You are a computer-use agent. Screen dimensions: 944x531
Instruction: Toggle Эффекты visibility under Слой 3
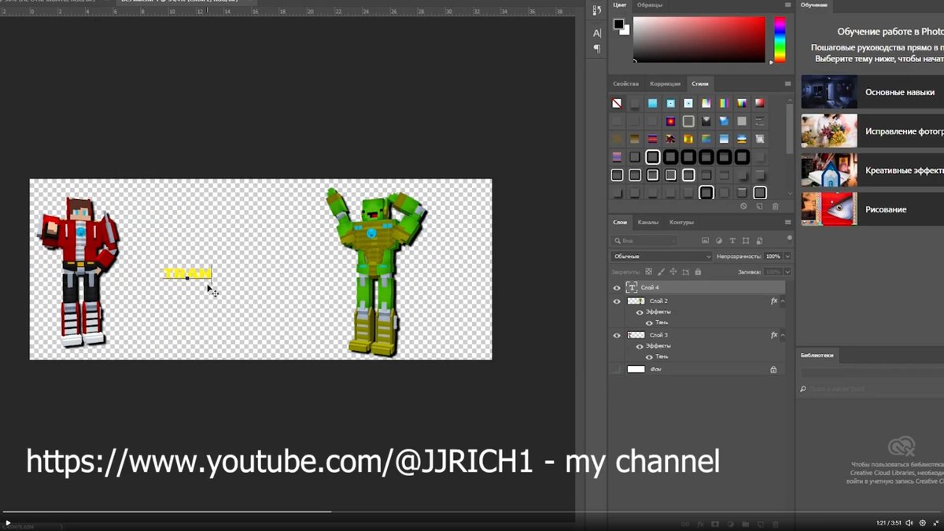pos(640,346)
